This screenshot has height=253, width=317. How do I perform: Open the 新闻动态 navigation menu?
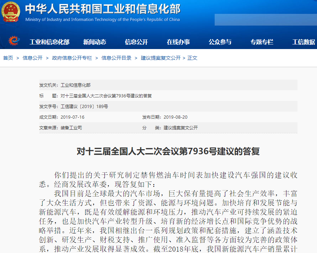(95, 42)
